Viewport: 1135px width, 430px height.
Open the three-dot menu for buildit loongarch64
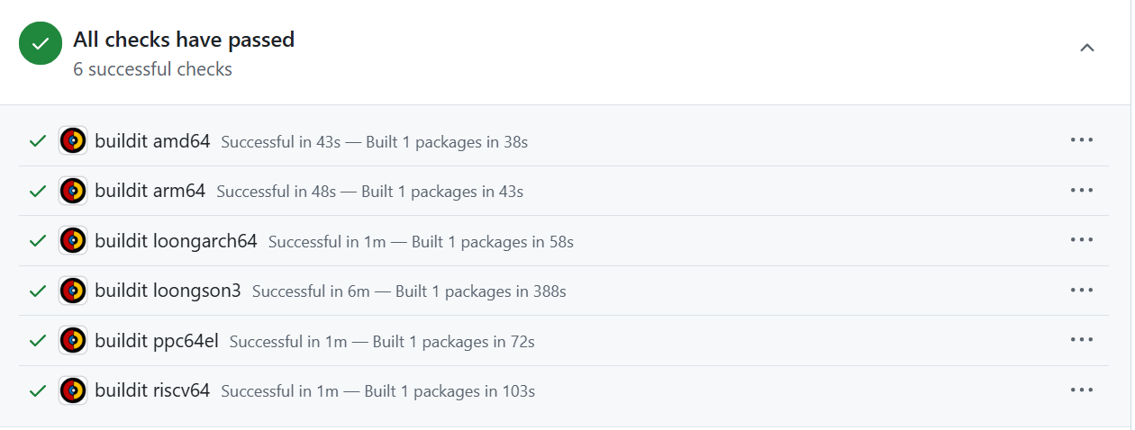pos(1081,240)
